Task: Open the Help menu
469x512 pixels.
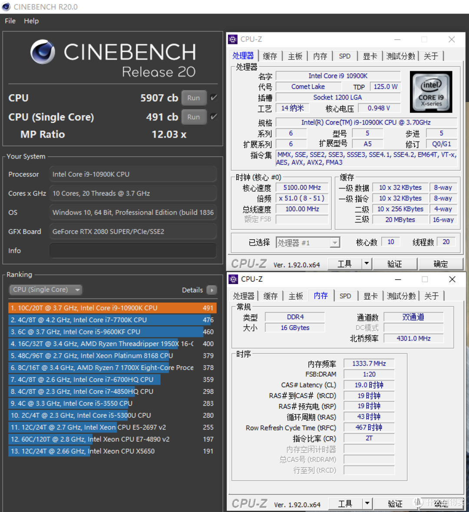Action: coord(31,20)
